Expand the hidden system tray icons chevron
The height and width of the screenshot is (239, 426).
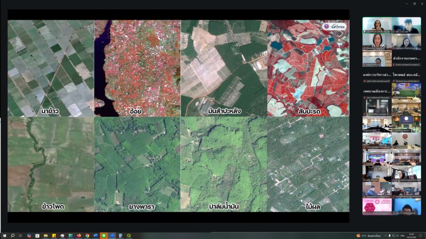click(385, 236)
